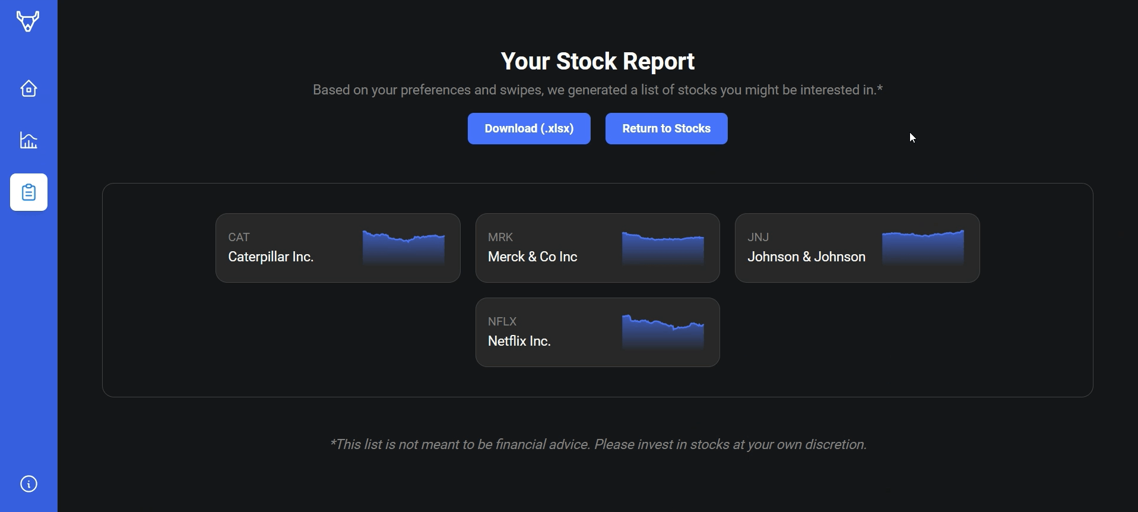Open the Johnson & Johnson stock card
The image size is (1138, 512).
click(x=857, y=248)
